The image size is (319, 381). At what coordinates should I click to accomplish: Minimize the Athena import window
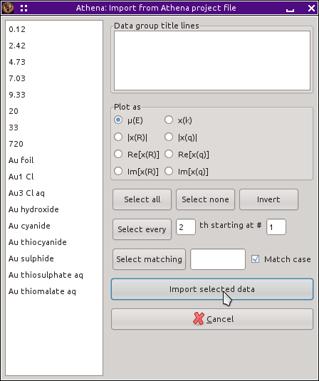290,9
